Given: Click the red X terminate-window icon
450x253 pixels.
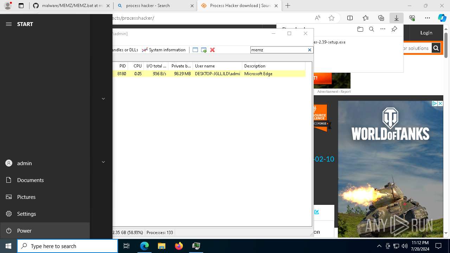Looking at the screenshot, I should [212, 50].
